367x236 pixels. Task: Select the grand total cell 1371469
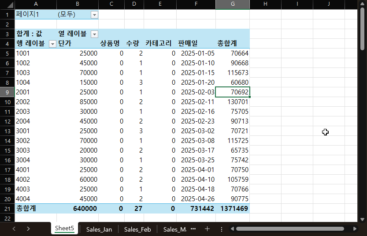point(233,209)
